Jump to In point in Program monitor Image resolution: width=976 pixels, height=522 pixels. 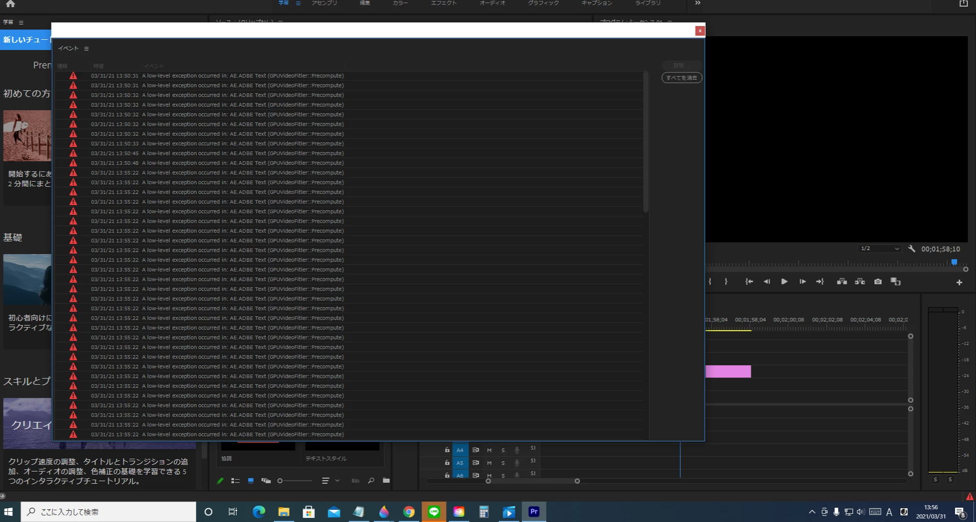(749, 282)
